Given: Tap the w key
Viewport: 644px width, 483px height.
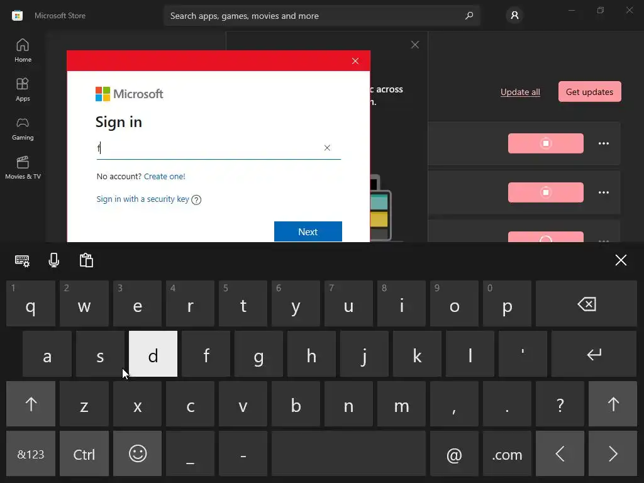Looking at the screenshot, I should pos(84,304).
